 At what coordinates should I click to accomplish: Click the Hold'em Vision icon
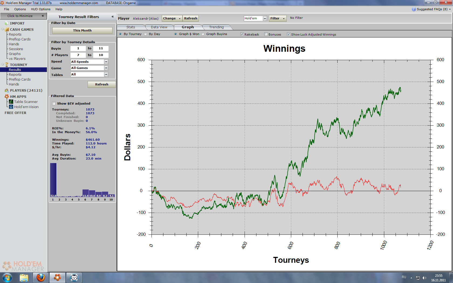point(11,107)
